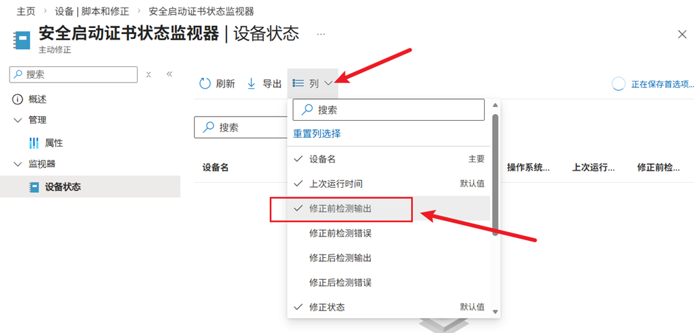Enable the 修正前检测错误 column
The image size is (699, 333).
[x=340, y=233]
